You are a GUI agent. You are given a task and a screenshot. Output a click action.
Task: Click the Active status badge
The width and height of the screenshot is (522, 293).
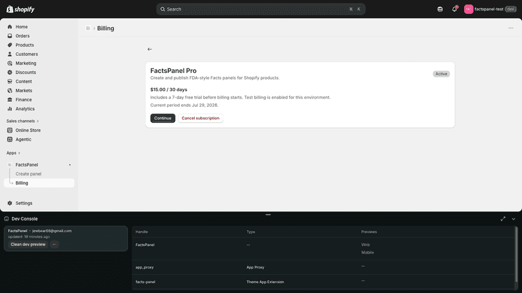[441, 74]
